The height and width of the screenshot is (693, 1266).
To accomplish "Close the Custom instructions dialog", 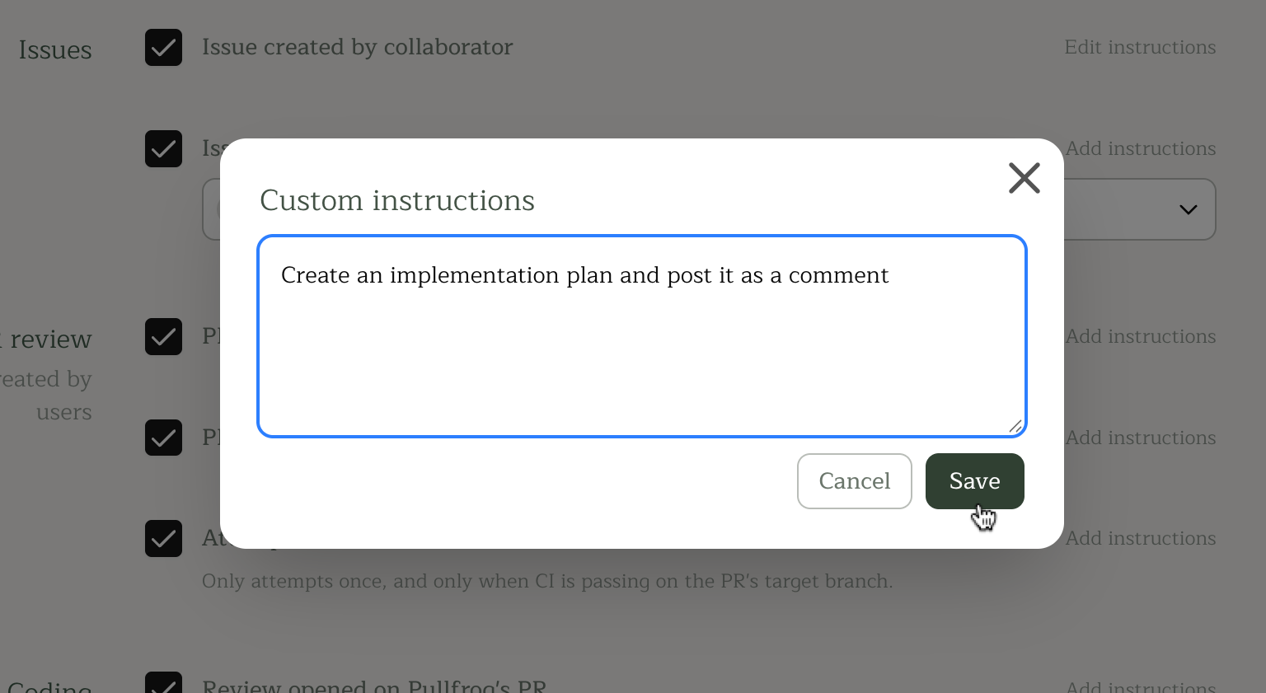I will coord(1024,178).
